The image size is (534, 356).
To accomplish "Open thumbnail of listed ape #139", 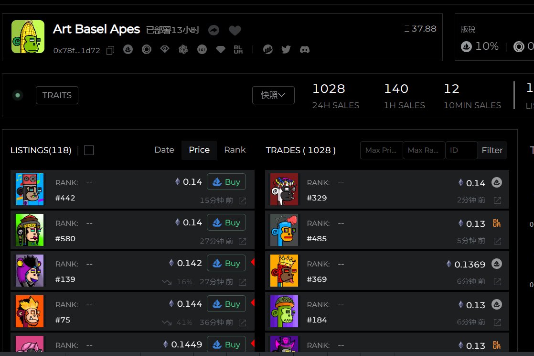I will [x=30, y=270].
